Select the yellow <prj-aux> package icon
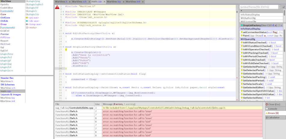This screenshot has height=139, width=286. (27, 18)
